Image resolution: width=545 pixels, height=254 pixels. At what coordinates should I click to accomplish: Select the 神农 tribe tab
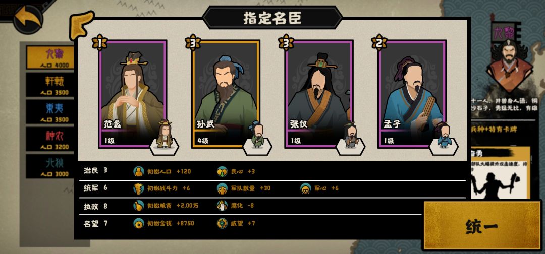click(x=51, y=139)
